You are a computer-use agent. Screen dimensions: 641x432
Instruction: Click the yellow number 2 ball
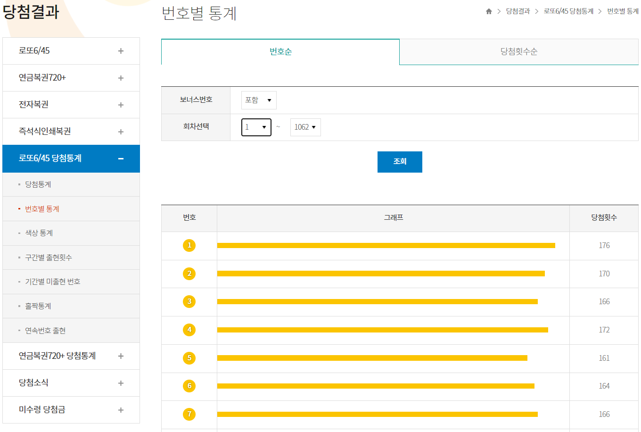pos(189,274)
